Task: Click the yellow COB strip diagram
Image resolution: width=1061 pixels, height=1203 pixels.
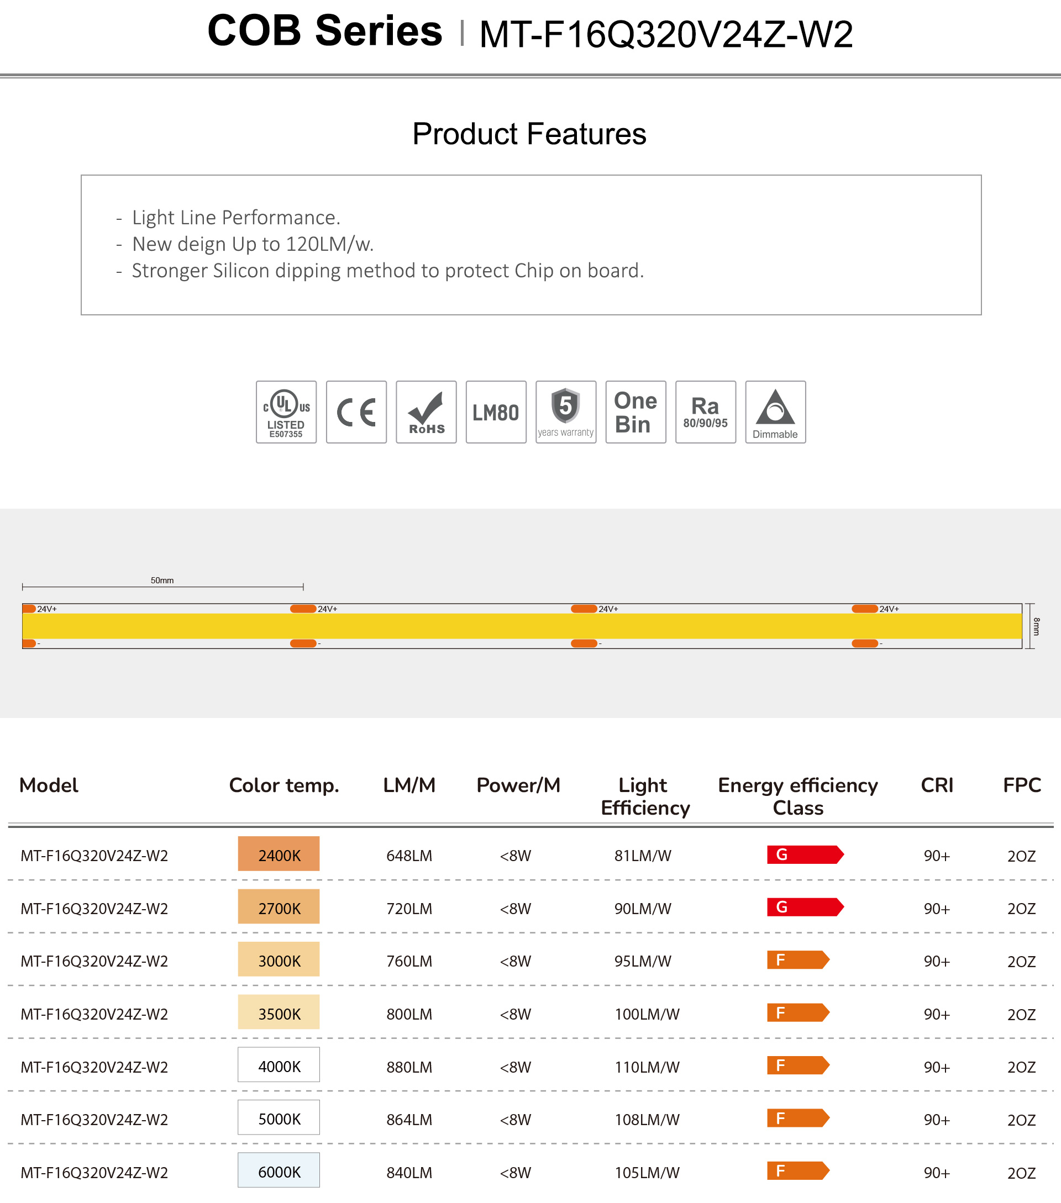Action: click(x=522, y=626)
